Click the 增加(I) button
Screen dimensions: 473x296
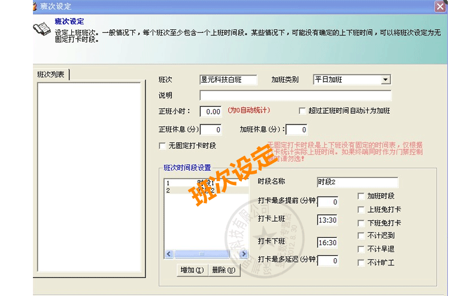192,270
